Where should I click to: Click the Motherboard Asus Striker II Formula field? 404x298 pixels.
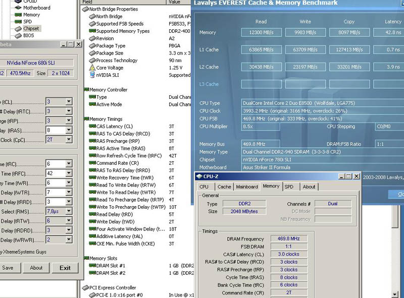coord(323,167)
